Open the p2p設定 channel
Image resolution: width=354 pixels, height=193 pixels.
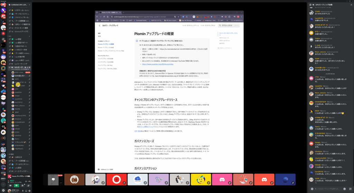coord(19,168)
